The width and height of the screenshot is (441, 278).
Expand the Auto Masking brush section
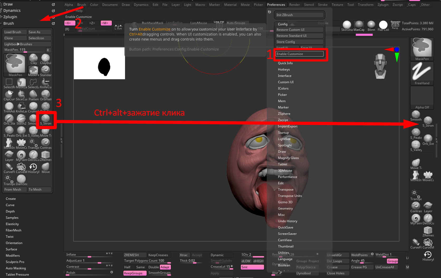coord(16,268)
